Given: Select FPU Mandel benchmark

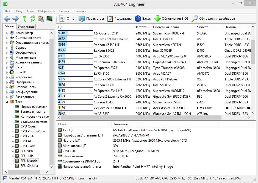Looking at the screenshot, I should (29, 161).
